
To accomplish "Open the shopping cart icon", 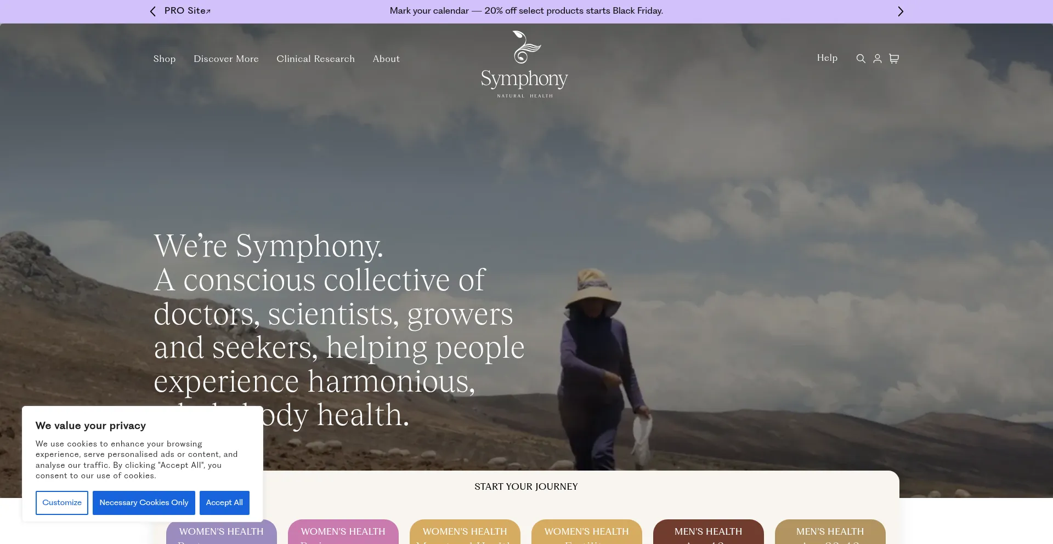I will point(894,59).
